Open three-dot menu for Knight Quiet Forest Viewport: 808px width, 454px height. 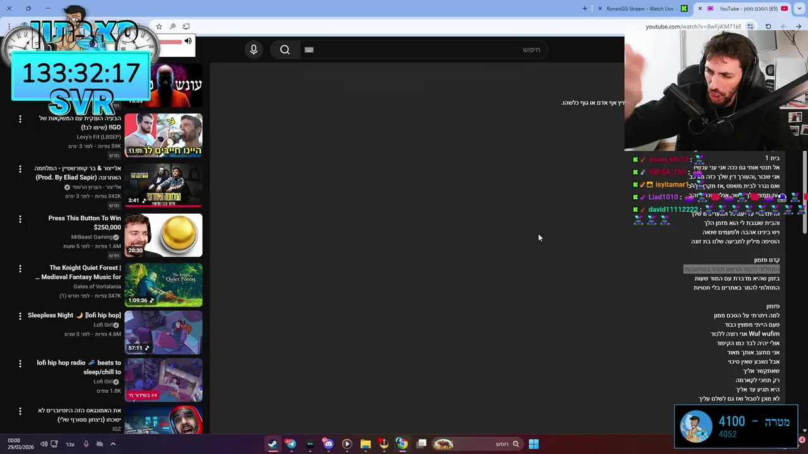(x=20, y=269)
